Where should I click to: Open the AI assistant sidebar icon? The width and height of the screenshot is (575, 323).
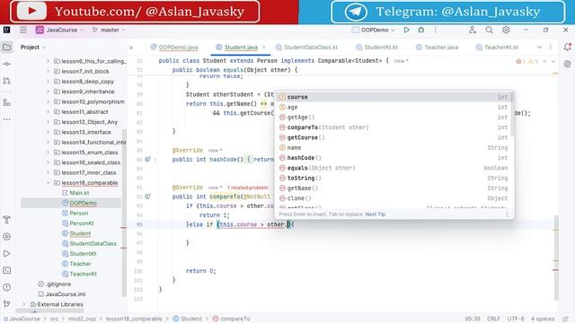click(x=567, y=64)
